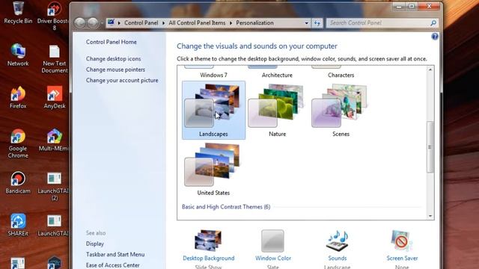Launch the AnyDesk shortcut

[x=55, y=97]
